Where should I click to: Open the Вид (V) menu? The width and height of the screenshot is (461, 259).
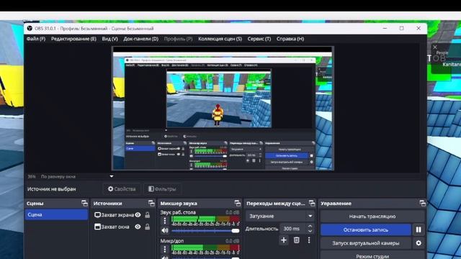click(110, 39)
